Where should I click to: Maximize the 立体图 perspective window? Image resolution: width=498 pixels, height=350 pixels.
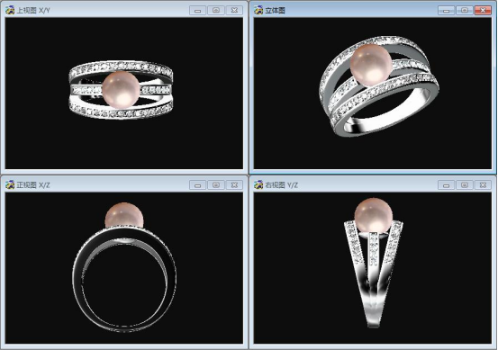465,11
